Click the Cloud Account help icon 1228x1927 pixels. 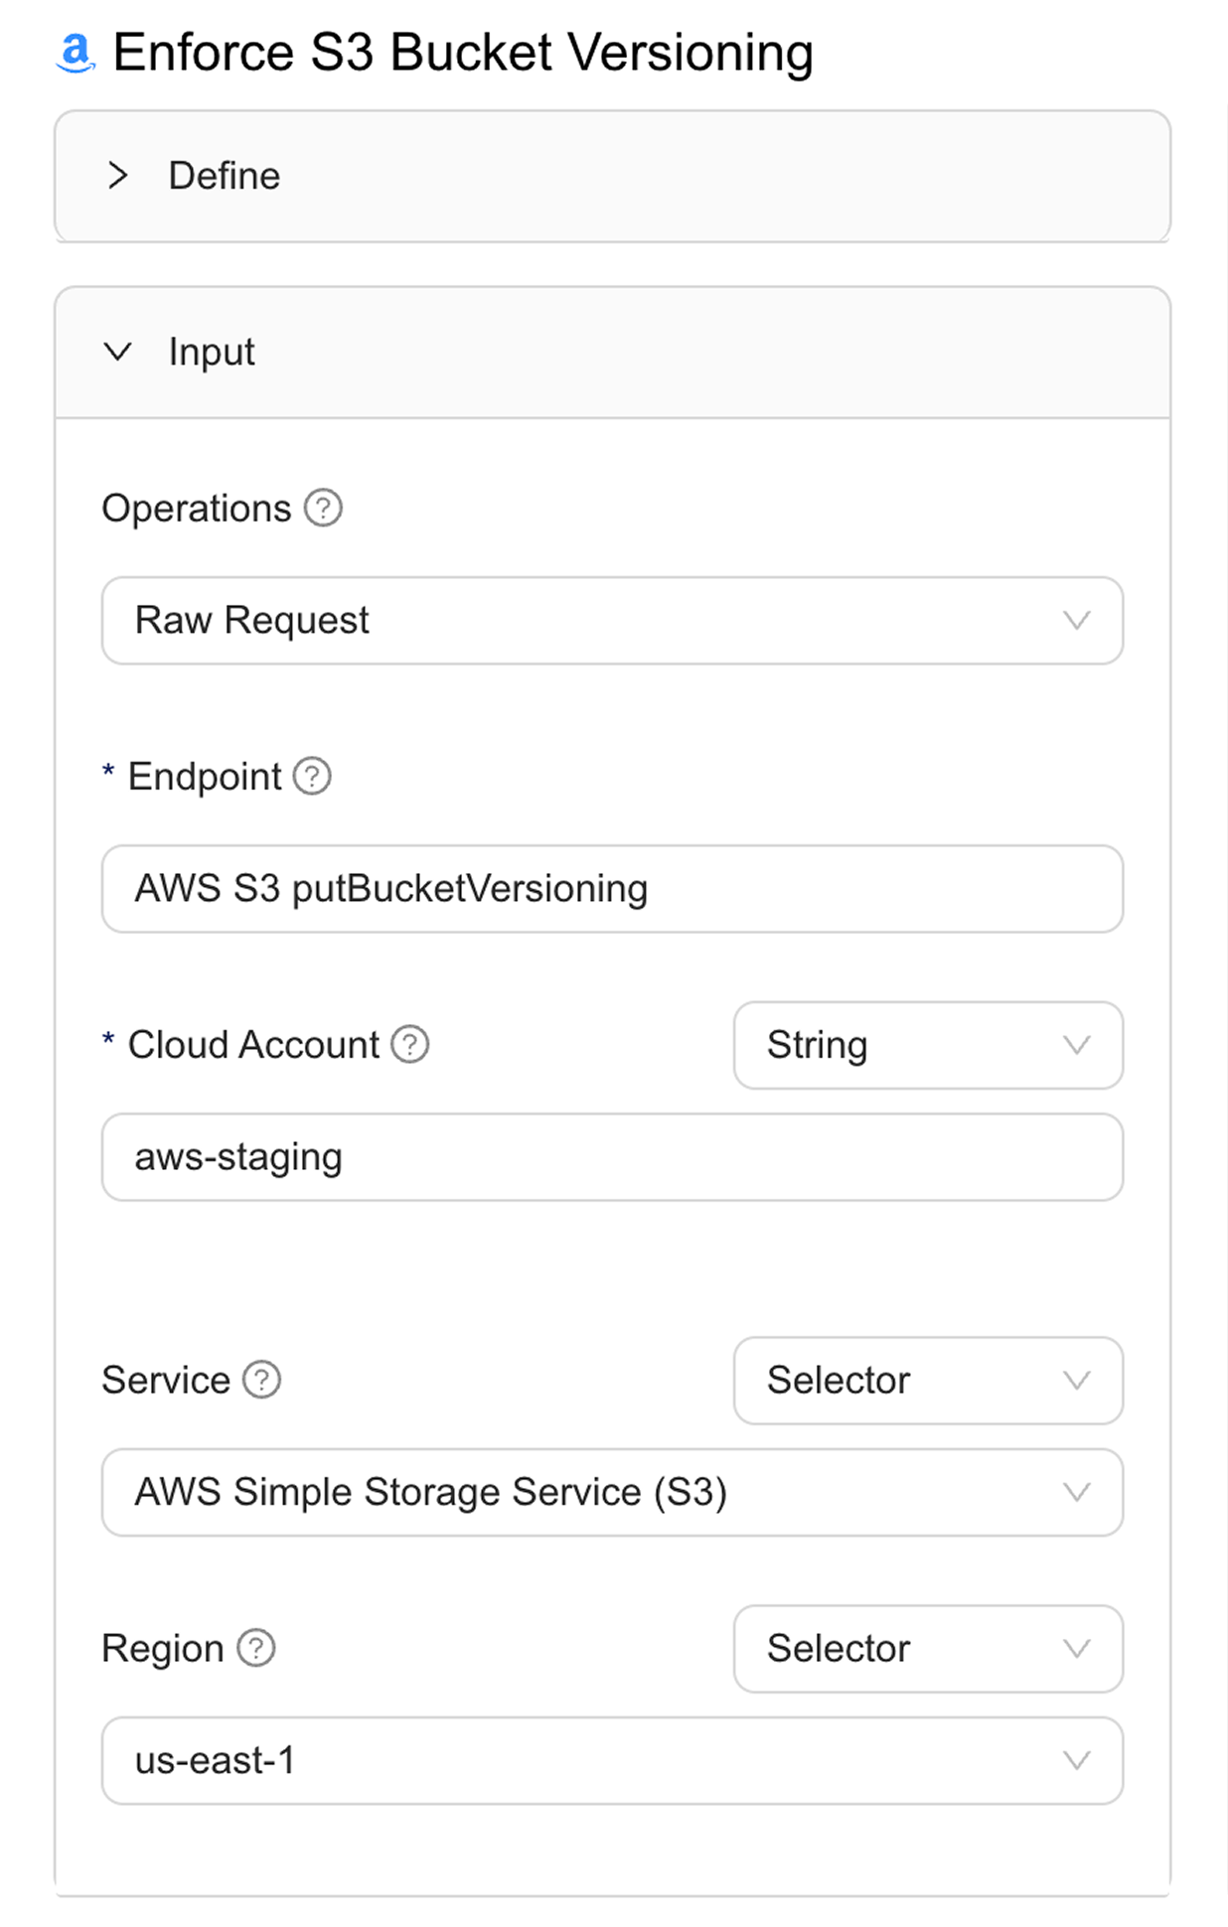point(409,1044)
